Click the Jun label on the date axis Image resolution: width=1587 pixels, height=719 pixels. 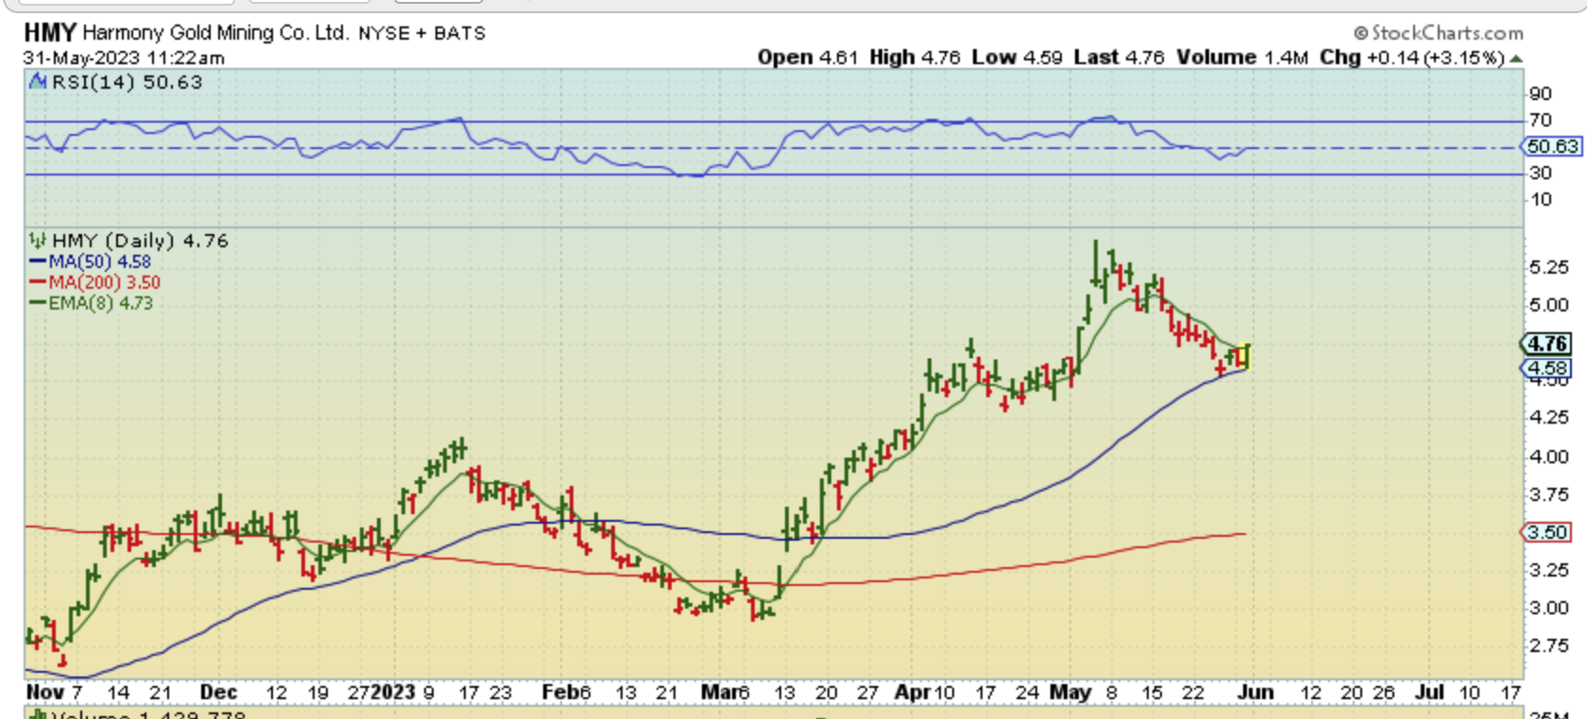[1255, 693]
